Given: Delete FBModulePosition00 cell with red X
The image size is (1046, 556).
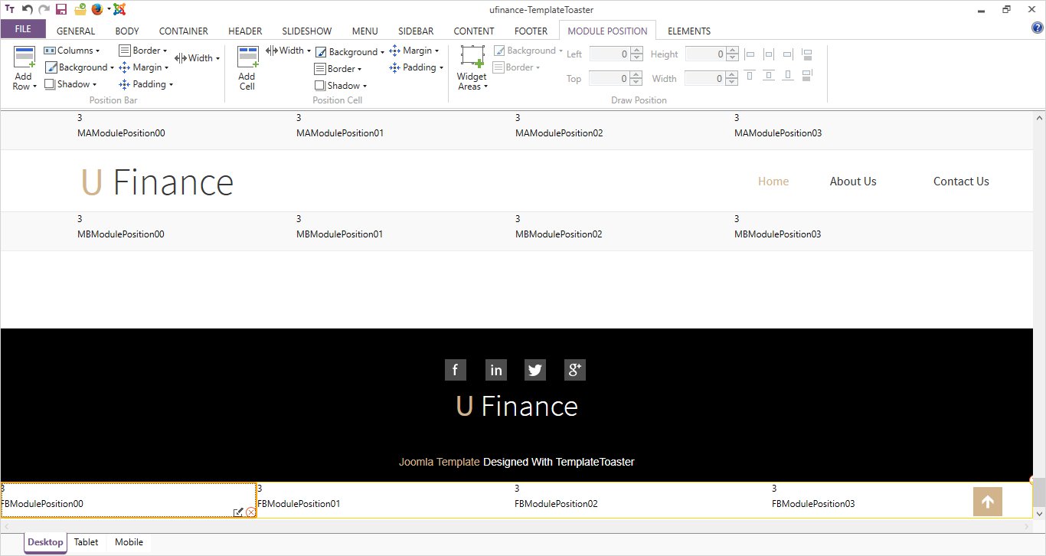Looking at the screenshot, I should pos(250,512).
